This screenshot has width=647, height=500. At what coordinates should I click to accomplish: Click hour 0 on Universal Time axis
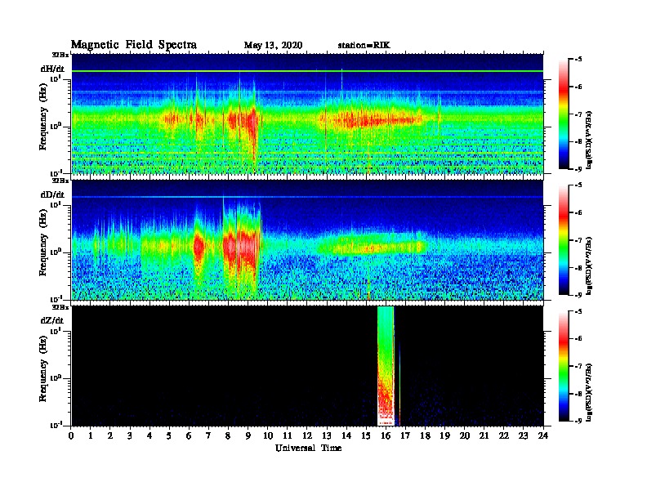click(x=71, y=435)
